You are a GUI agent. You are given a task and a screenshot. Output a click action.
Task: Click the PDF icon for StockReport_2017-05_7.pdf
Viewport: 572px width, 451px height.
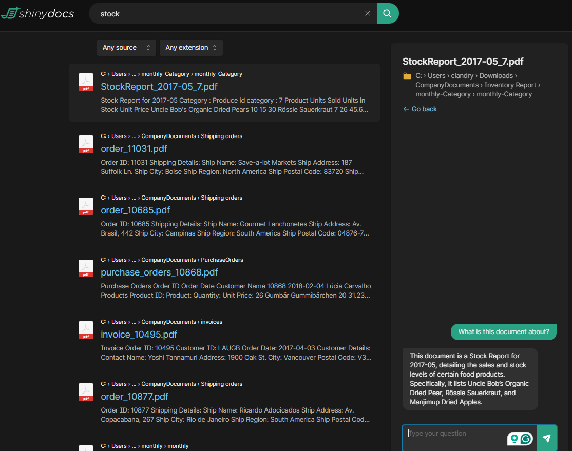click(86, 83)
